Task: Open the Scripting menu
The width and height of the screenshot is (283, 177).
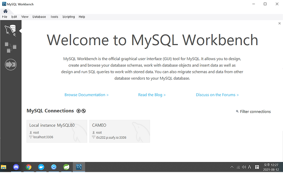Action: pos(68,17)
